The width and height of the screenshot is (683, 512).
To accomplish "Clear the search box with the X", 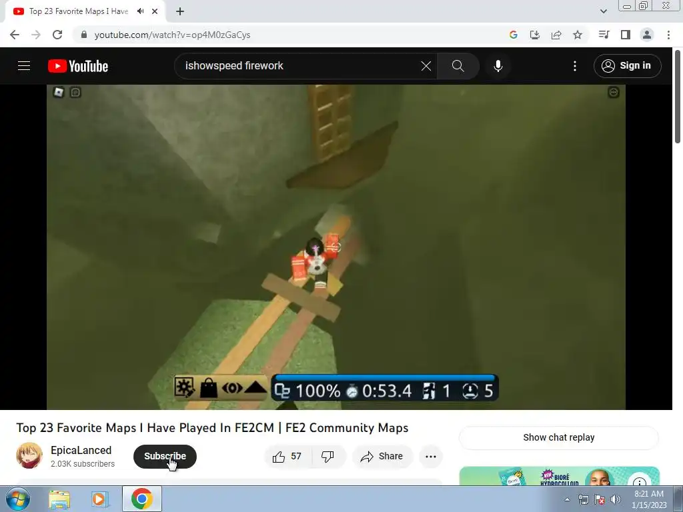I will tap(426, 66).
